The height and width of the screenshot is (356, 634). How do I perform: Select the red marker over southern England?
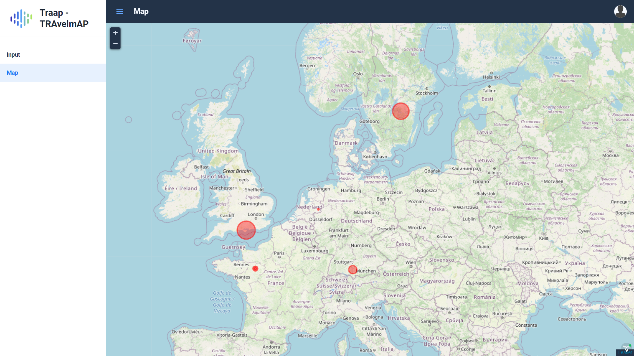246,230
